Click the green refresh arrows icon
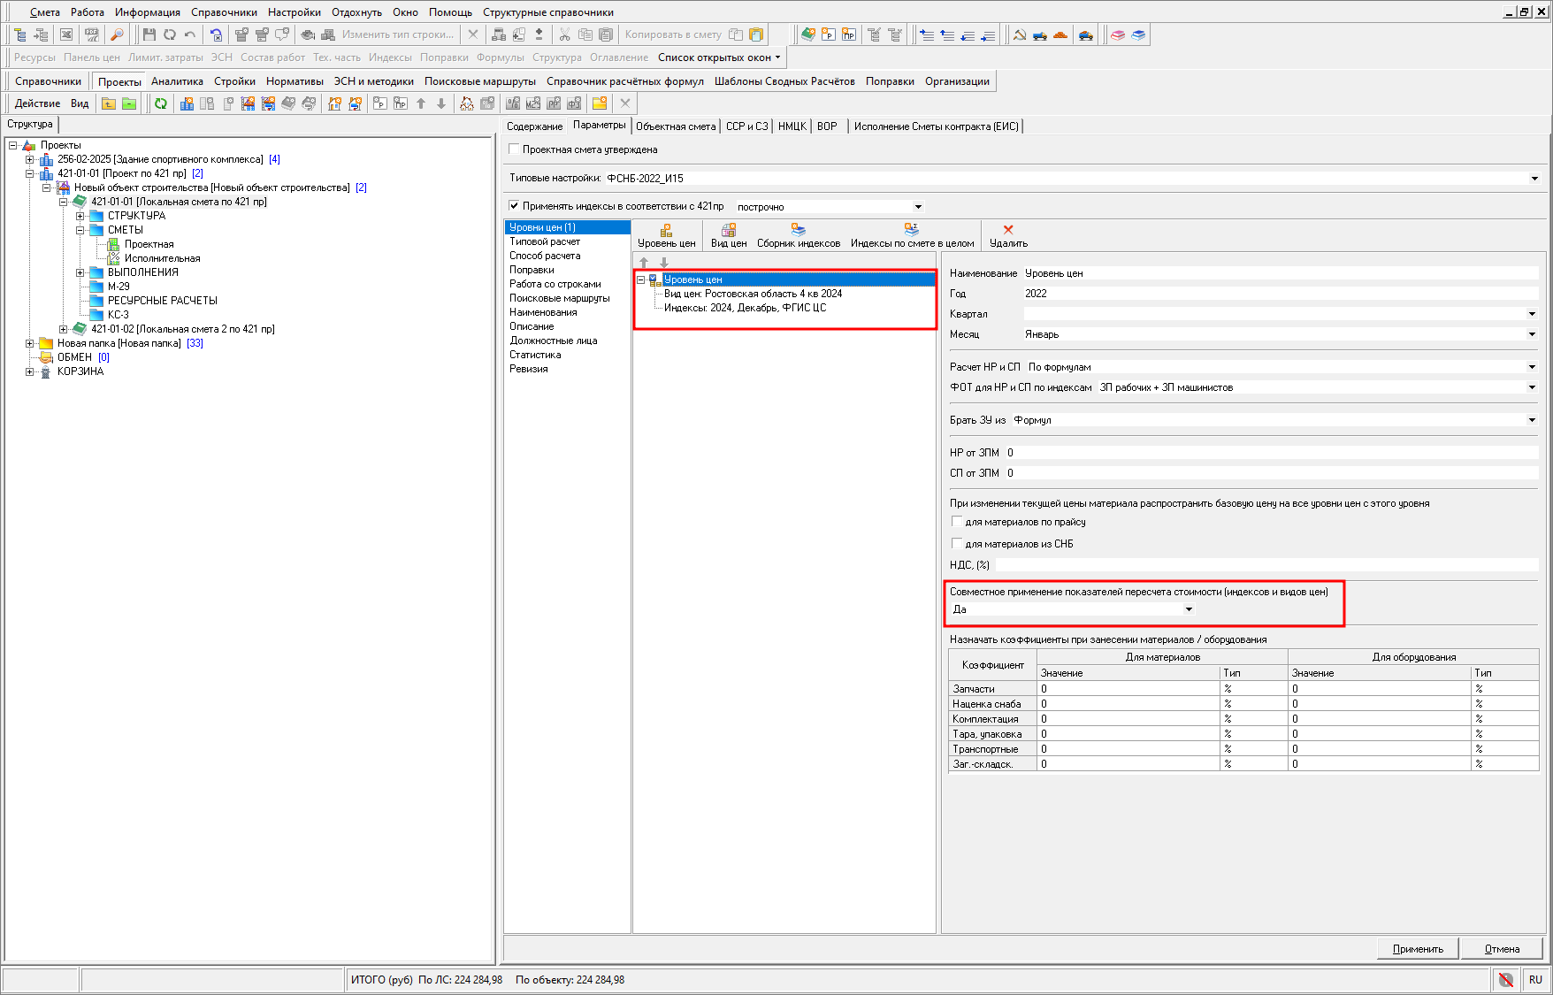Viewport: 1553px width, 995px height. [x=161, y=103]
